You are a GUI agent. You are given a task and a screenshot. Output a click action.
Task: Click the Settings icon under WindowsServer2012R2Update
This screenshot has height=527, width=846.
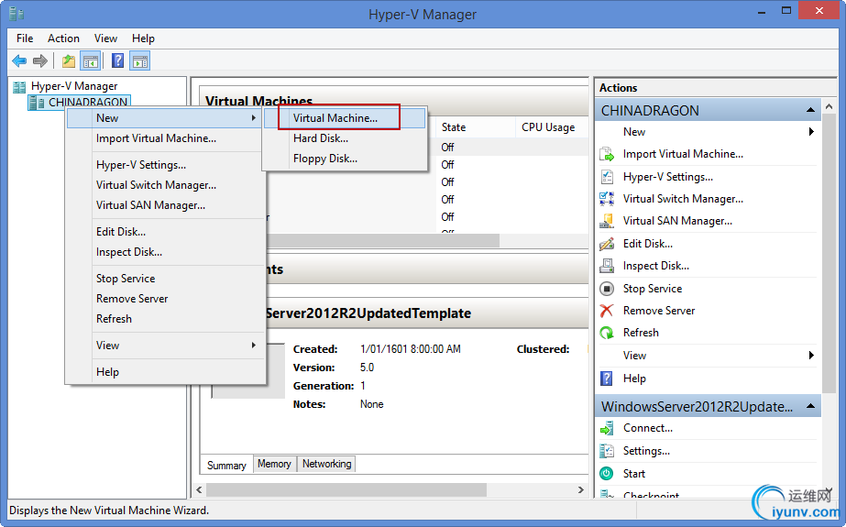[x=607, y=451]
